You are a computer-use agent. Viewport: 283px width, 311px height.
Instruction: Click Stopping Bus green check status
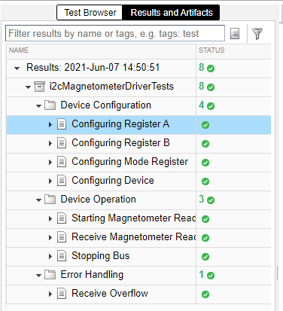[205, 257]
